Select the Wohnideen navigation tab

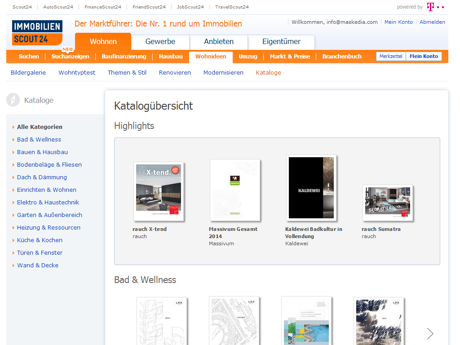tap(211, 56)
